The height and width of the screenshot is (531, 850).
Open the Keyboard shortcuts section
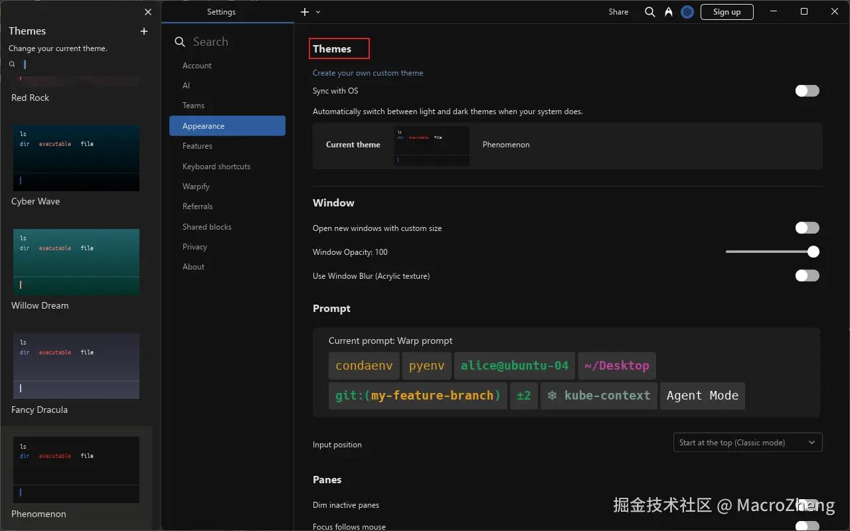pos(216,167)
